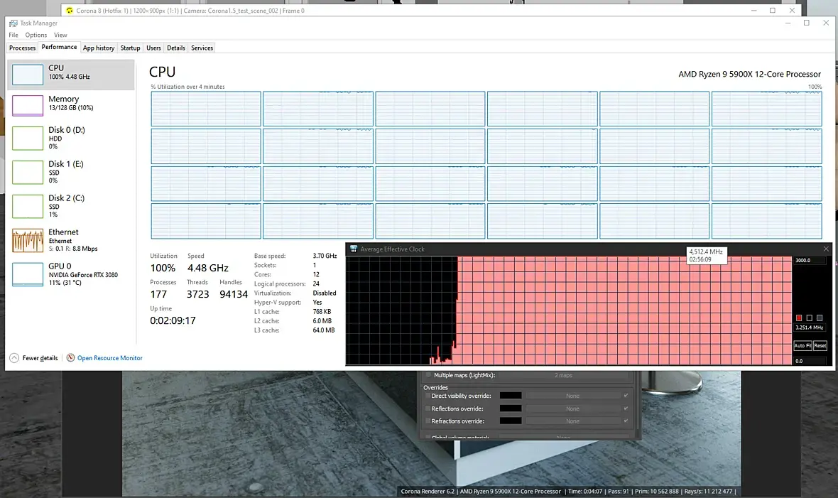The height and width of the screenshot is (498, 838).
Task: Switch to the Details tab
Action: click(176, 48)
